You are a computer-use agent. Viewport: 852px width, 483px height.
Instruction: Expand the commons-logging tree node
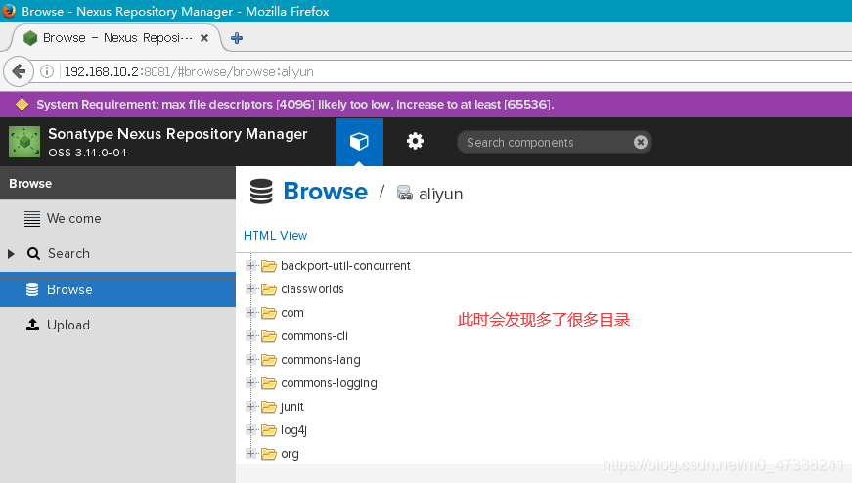point(251,382)
